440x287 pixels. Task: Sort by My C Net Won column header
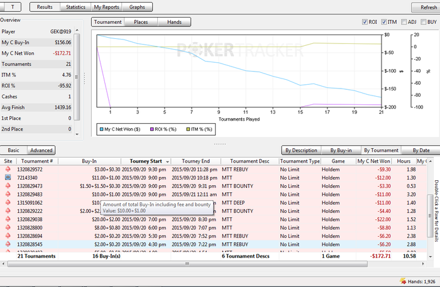(373, 161)
